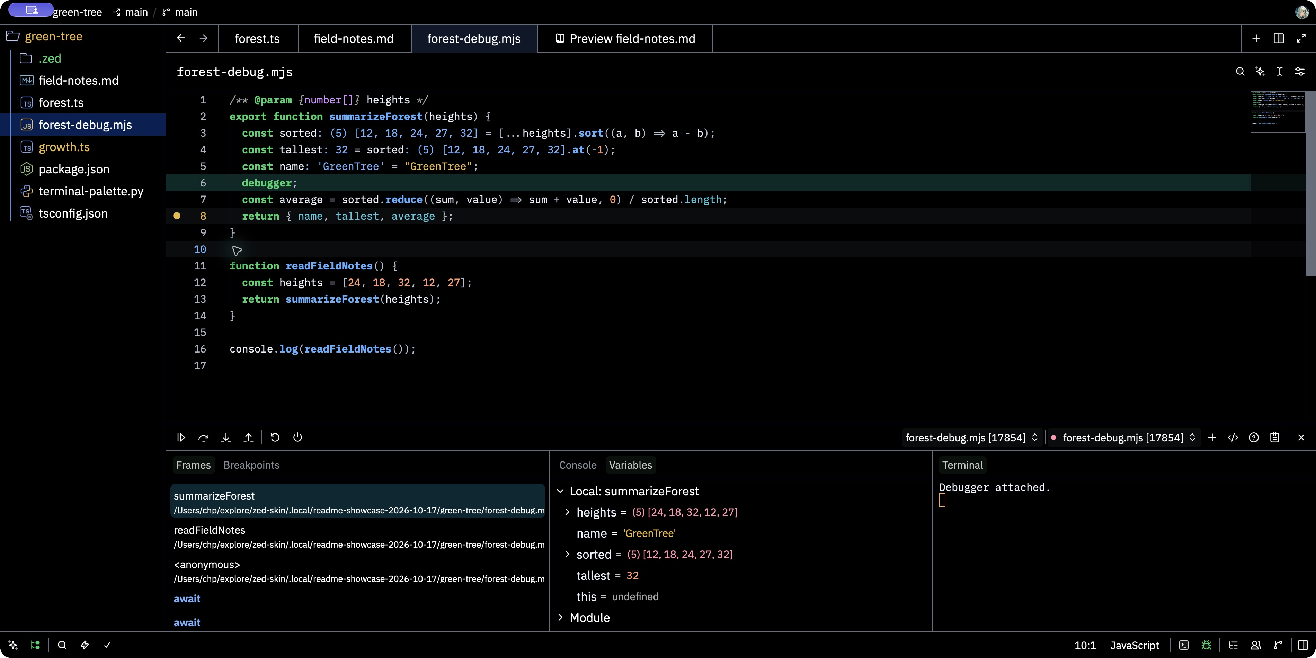Click the 10:1 cursor position indicator
1316x658 pixels.
(x=1085, y=645)
